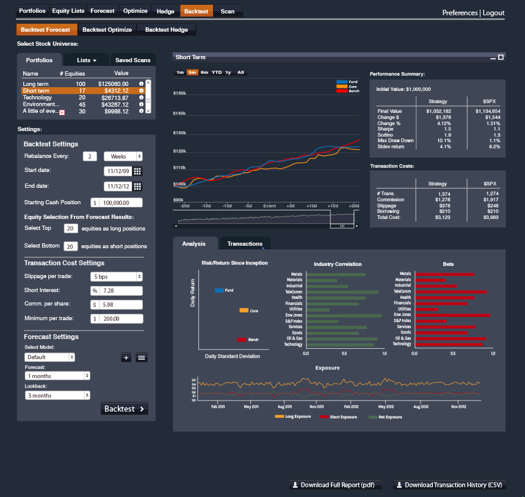Run the backtest with the Backtest button
This screenshot has height=497, width=525.
pos(124,409)
